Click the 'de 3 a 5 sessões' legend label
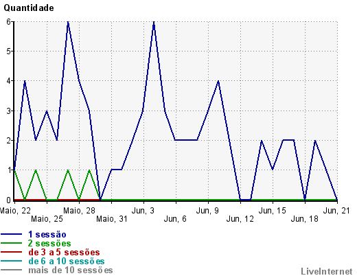Image resolution: width=357 pixels, height=278 pixels. [x=64, y=252]
